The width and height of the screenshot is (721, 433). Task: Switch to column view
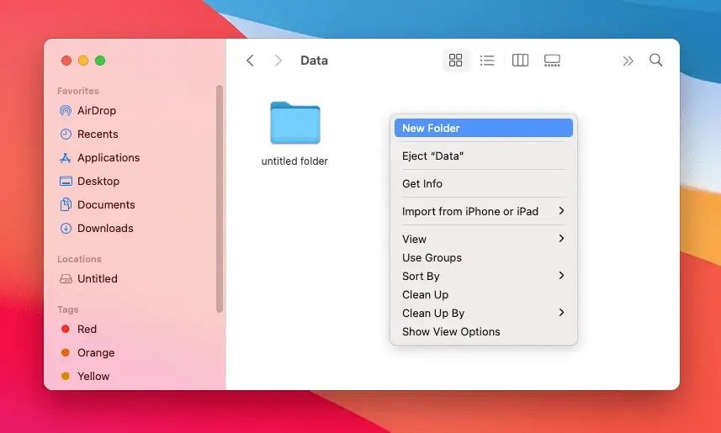[520, 61]
